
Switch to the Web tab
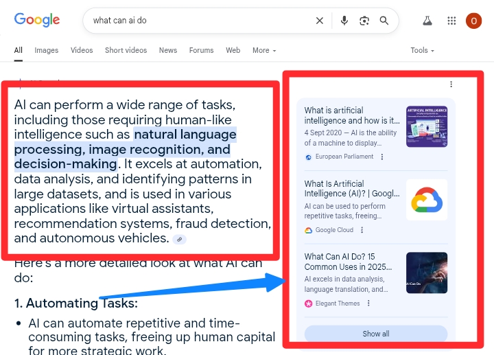coord(233,50)
